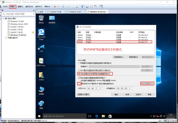Click the guest taskbar search box
Viewport: 178px width, 123px height.
(x=64, y=116)
